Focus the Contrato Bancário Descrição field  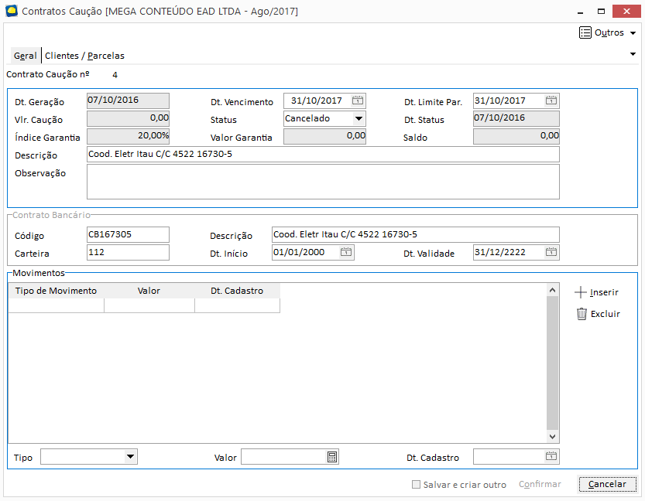pyautogui.click(x=416, y=234)
